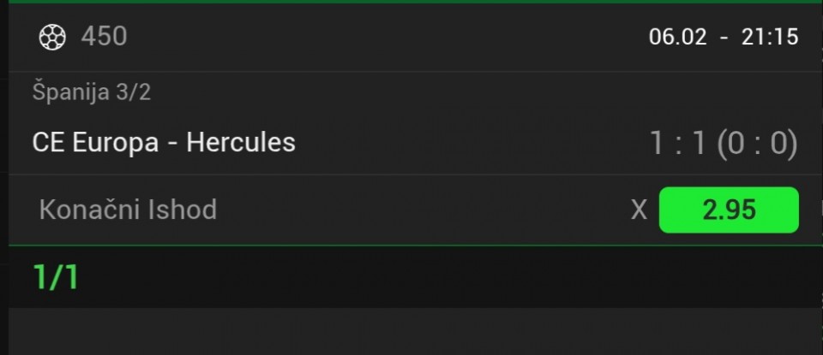The image size is (823, 355).
Task: Click the green 1/1 ticket summary
Action: (x=55, y=277)
